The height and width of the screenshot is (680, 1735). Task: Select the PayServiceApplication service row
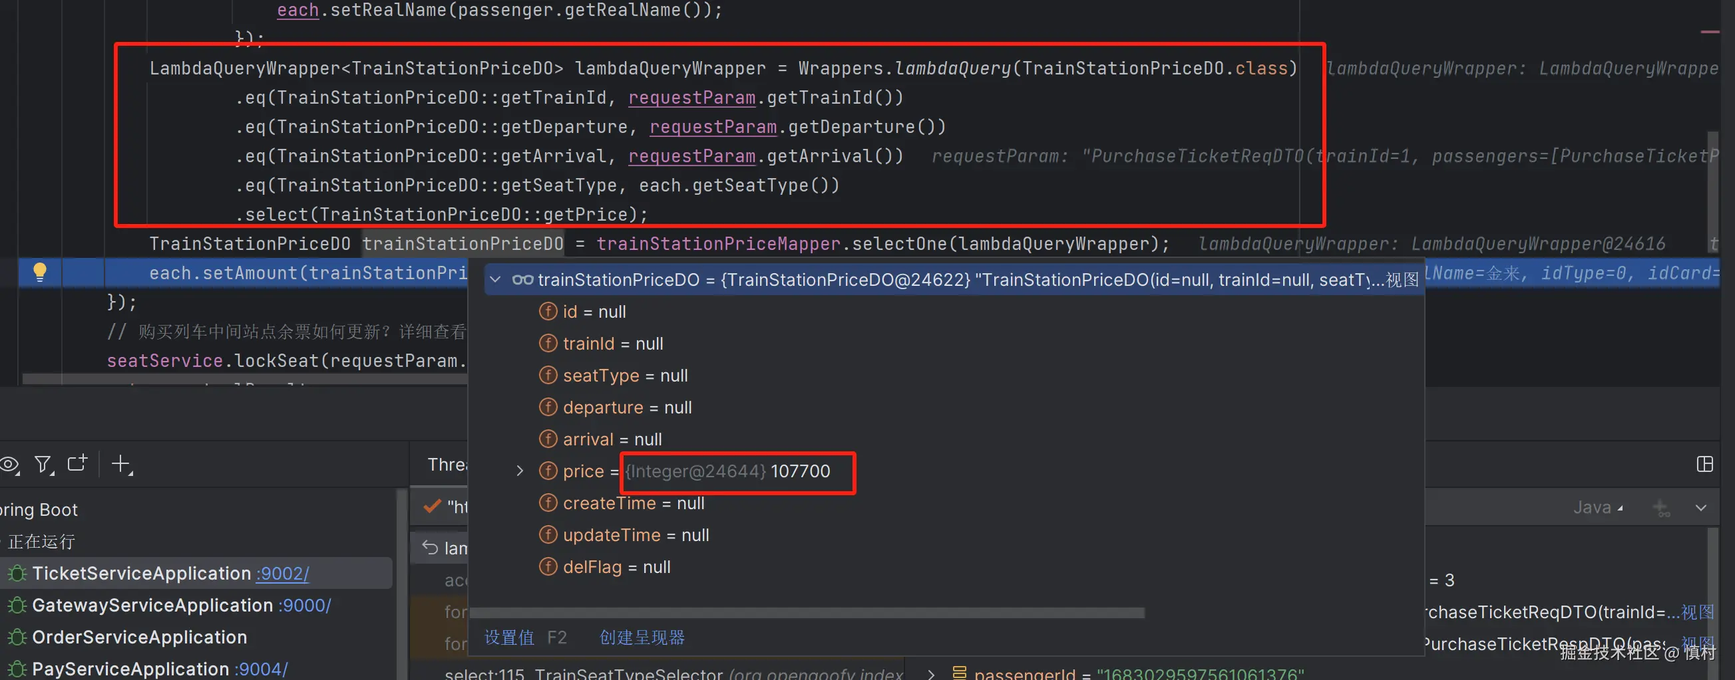pos(196,669)
